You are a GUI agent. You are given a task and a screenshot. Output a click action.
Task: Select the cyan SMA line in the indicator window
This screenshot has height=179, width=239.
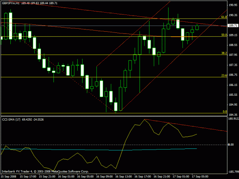coord(99,150)
